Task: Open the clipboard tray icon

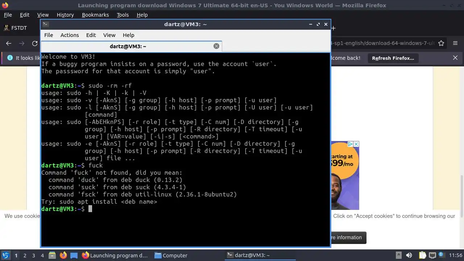Action: pos(422,255)
